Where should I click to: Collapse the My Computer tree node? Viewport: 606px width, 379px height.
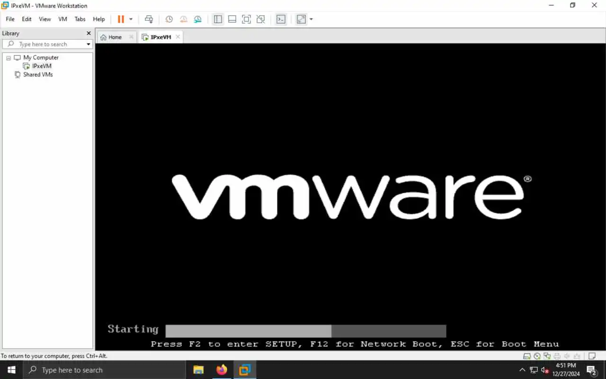[8, 58]
